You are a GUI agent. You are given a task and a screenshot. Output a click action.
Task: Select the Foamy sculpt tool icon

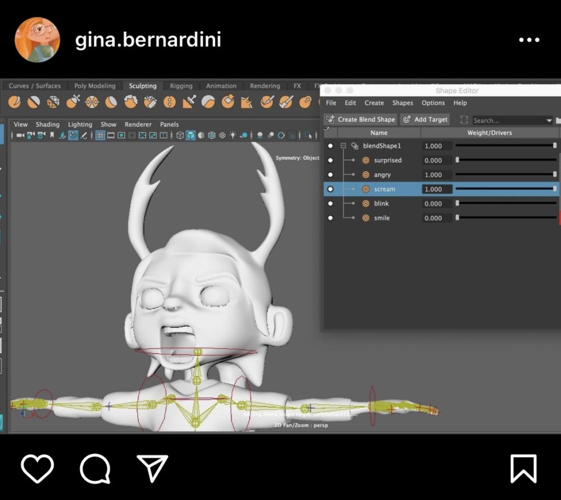(130, 102)
